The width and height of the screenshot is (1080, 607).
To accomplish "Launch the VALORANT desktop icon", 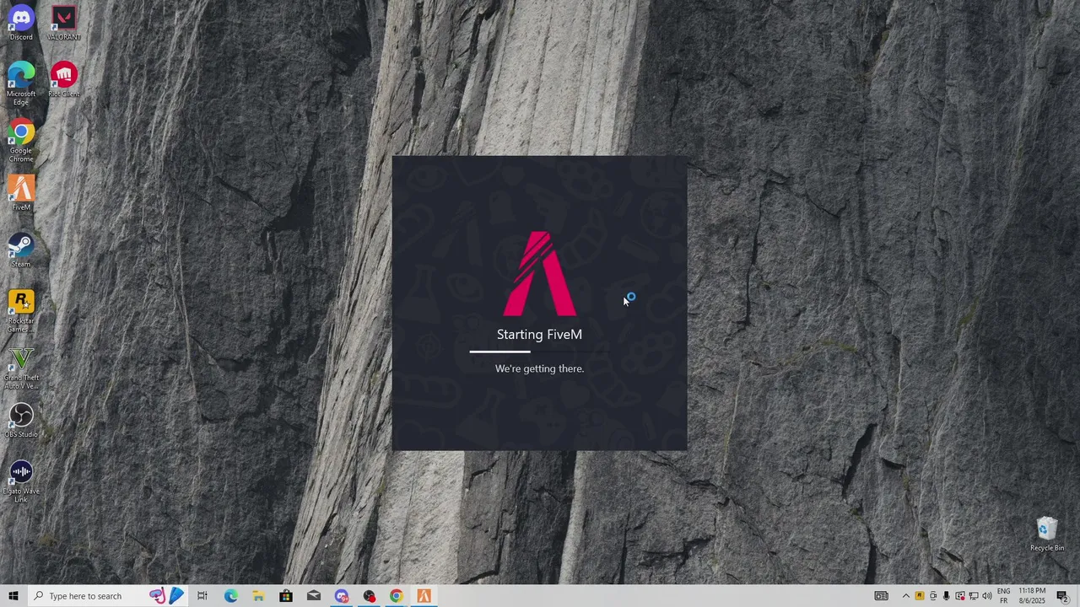I will coord(63,23).
